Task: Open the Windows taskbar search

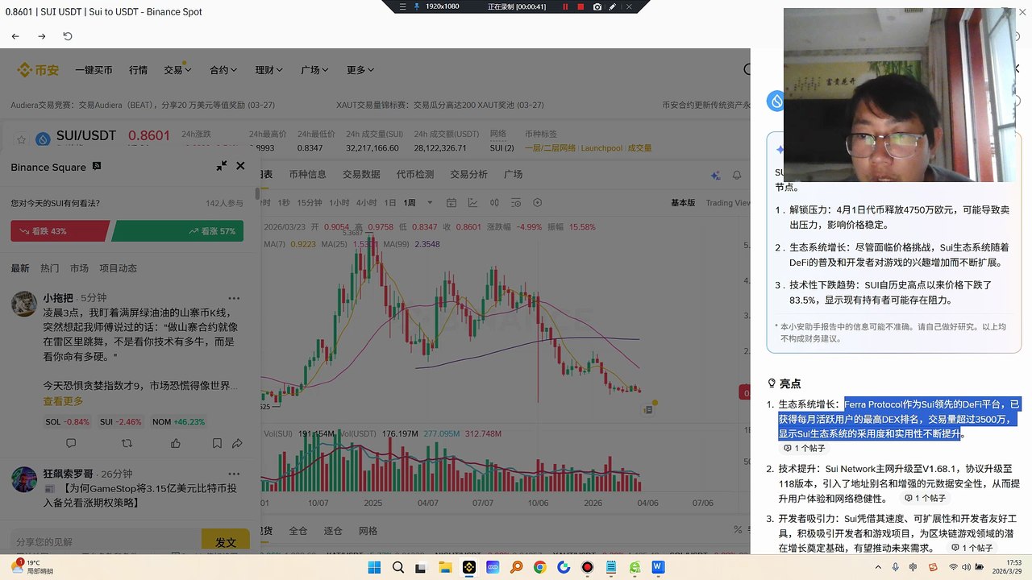Action: [397, 567]
